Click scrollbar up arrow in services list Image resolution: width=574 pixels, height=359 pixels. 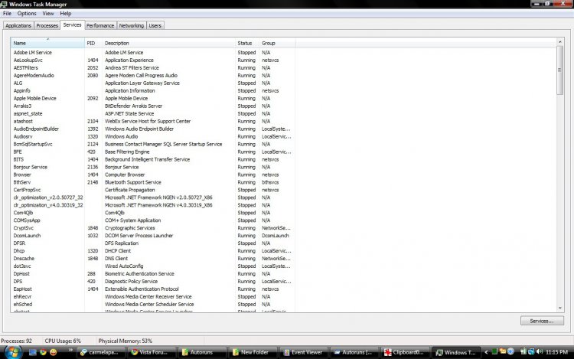[559, 42]
